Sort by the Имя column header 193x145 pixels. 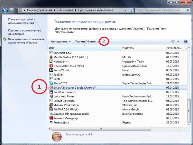(84, 48)
